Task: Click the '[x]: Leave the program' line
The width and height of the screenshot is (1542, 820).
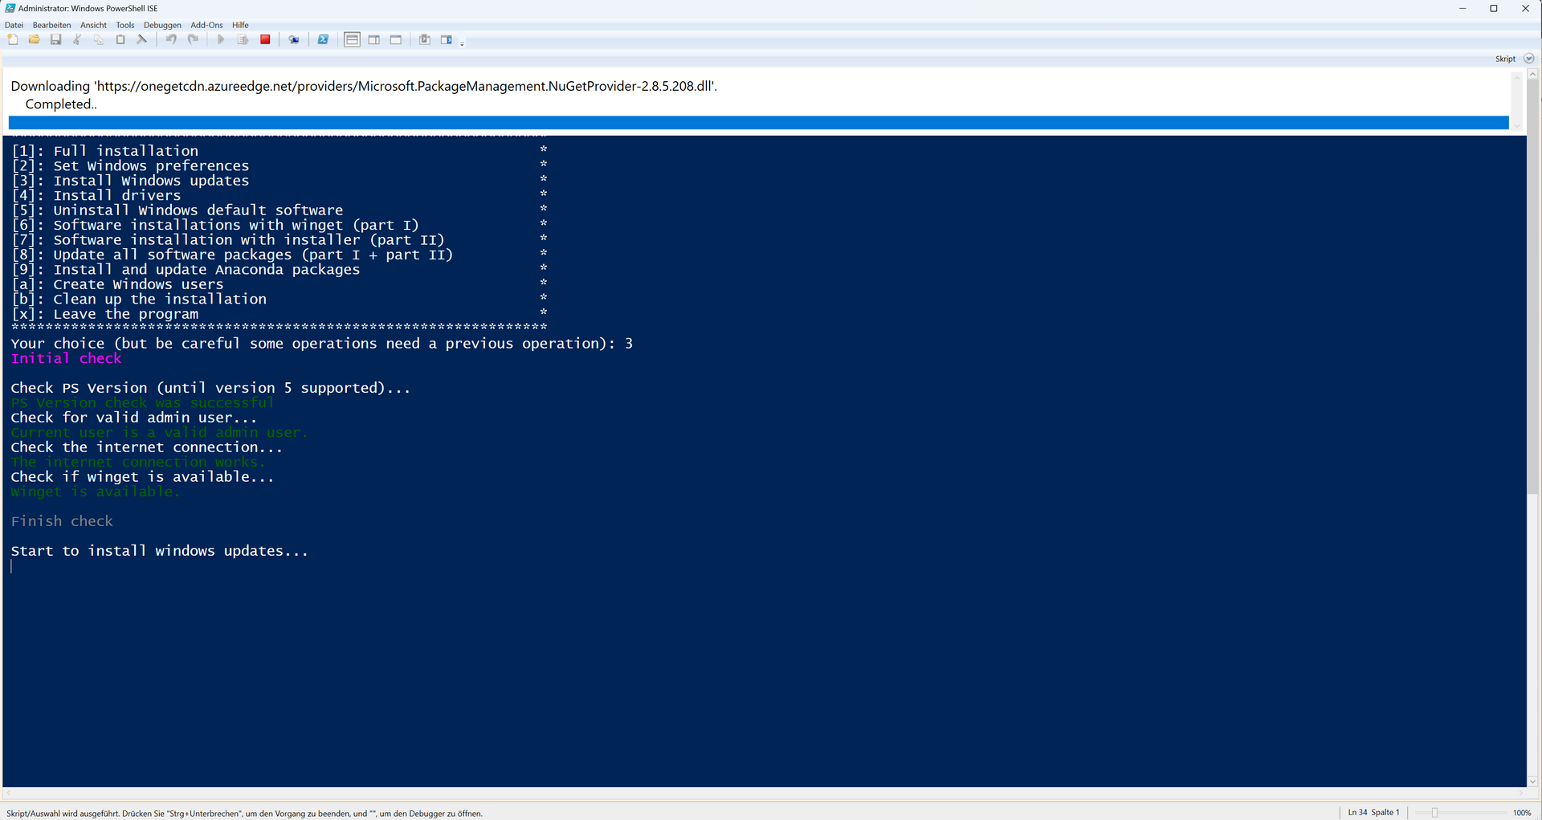Action: (105, 315)
